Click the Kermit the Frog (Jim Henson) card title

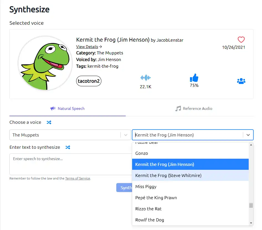(x=113, y=40)
